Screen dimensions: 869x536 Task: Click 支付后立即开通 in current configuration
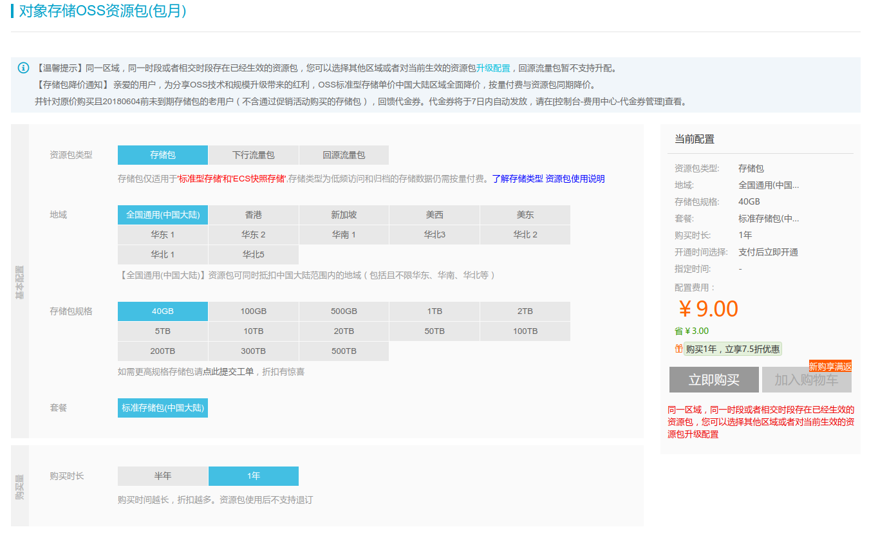[x=769, y=252]
